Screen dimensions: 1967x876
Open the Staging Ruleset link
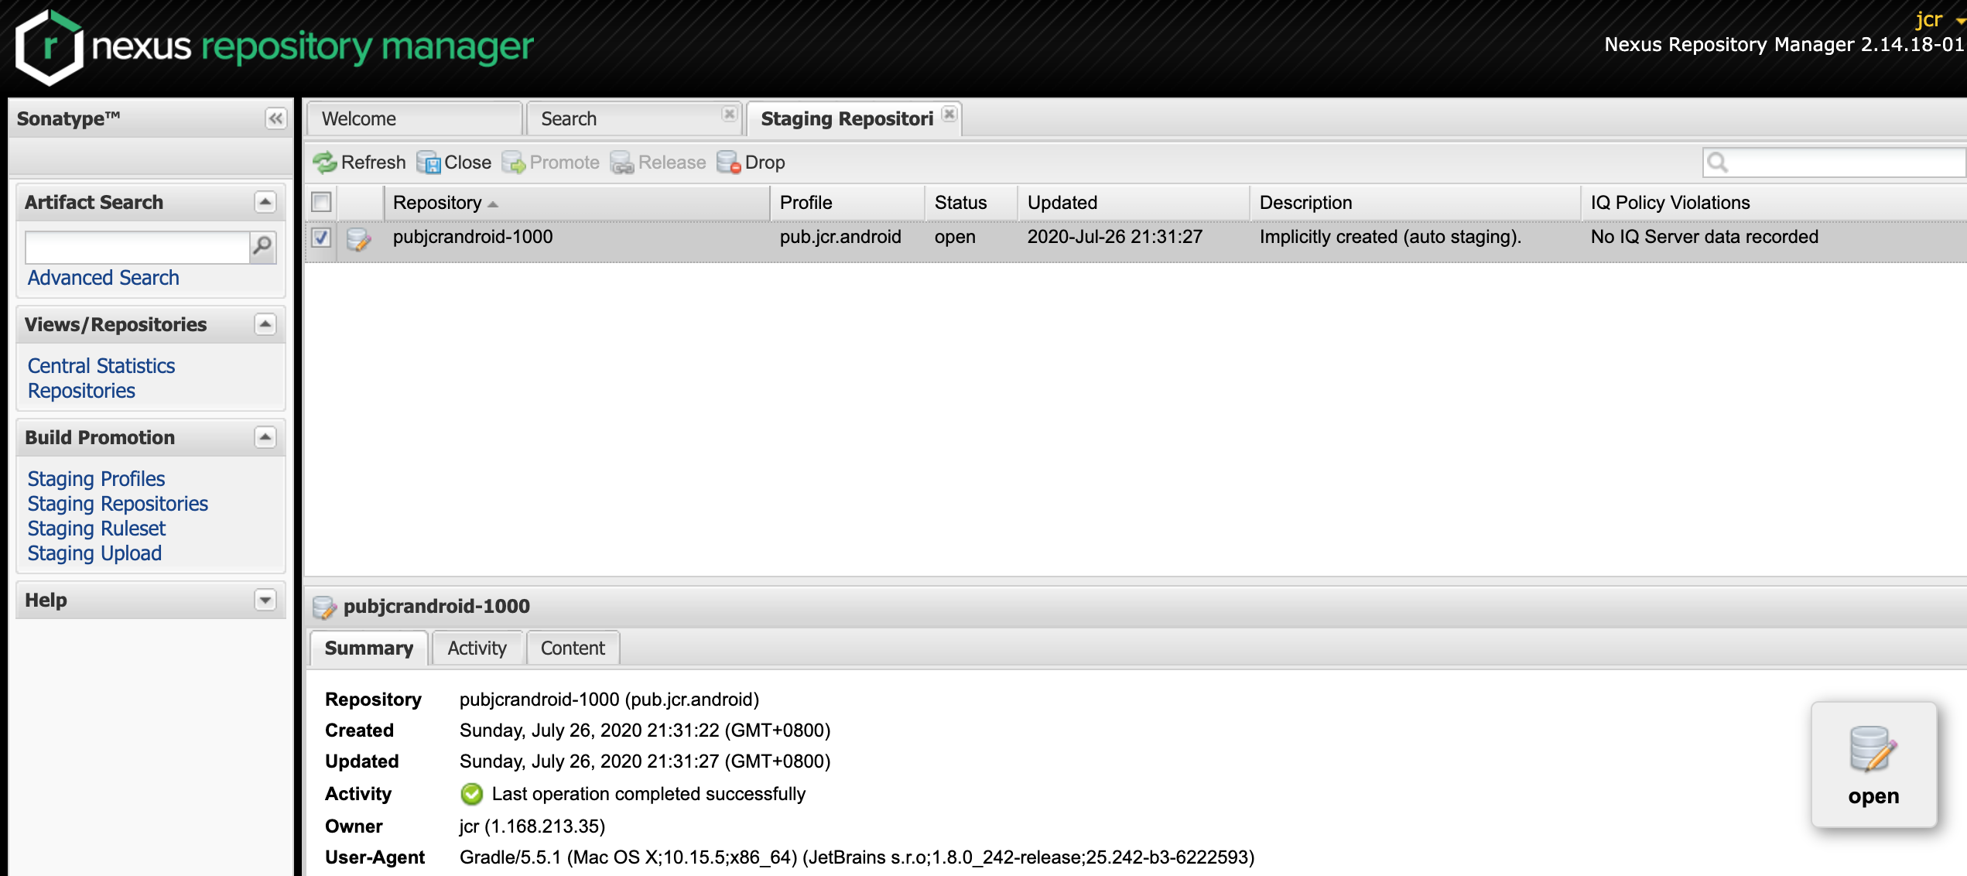[x=97, y=528]
